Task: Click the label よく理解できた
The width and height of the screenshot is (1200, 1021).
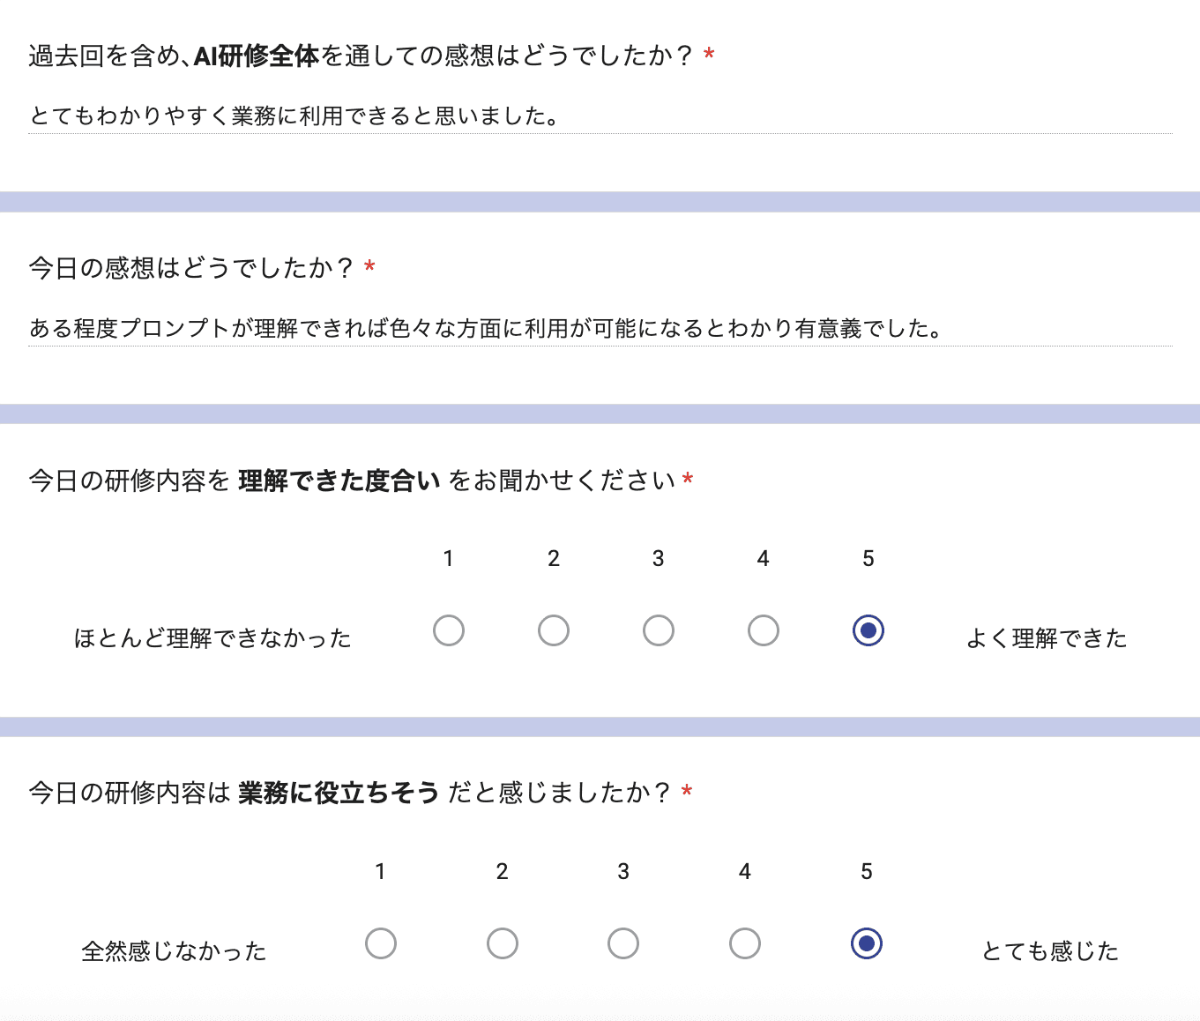Action: pyautogui.click(x=1047, y=638)
